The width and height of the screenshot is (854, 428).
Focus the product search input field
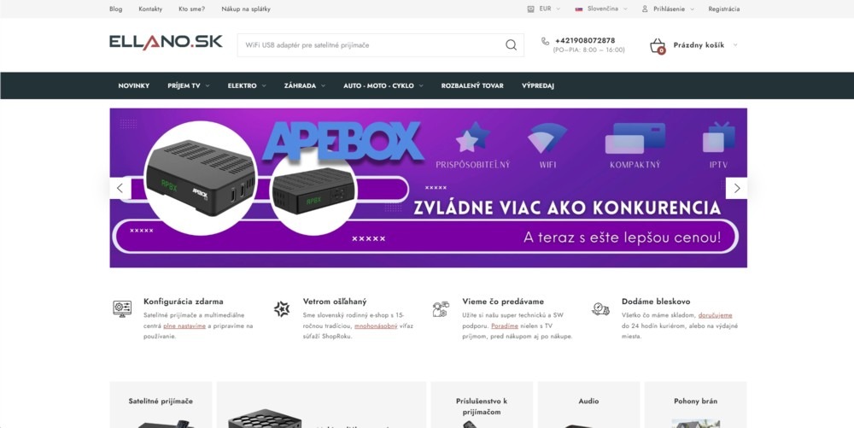[x=371, y=45]
